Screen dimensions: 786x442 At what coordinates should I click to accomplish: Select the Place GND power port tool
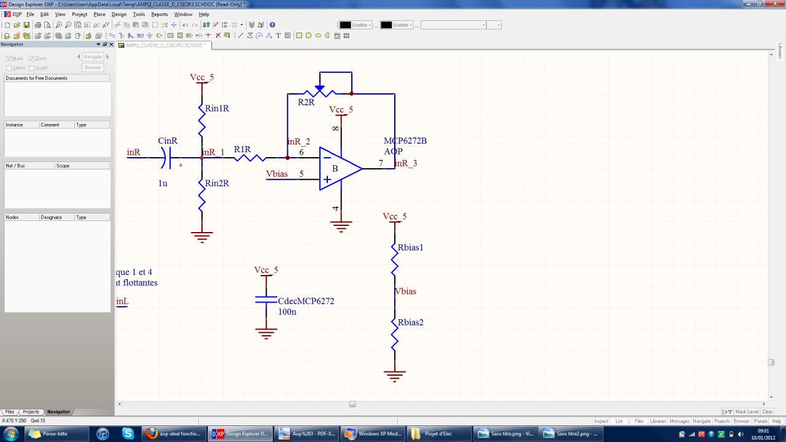tap(149, 36)
